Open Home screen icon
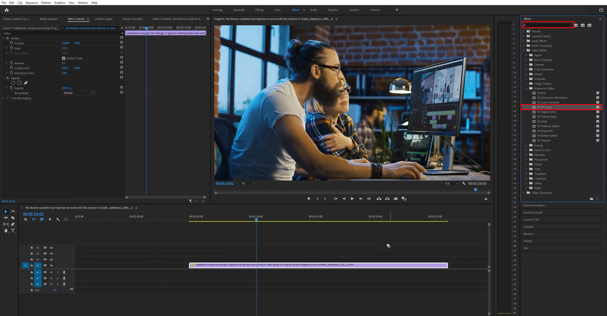 click(x=6, y=9)
